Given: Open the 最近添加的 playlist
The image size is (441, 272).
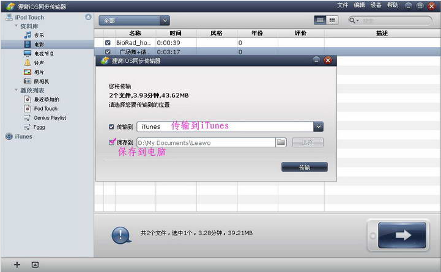Looking at the screenshot, I should 46,99.
